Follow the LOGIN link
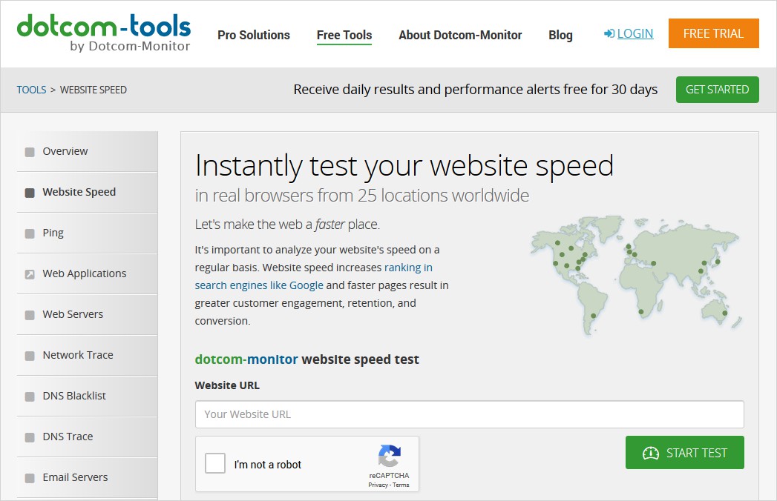This screenshot has height=501, width=777. click(x=629, y=33)
